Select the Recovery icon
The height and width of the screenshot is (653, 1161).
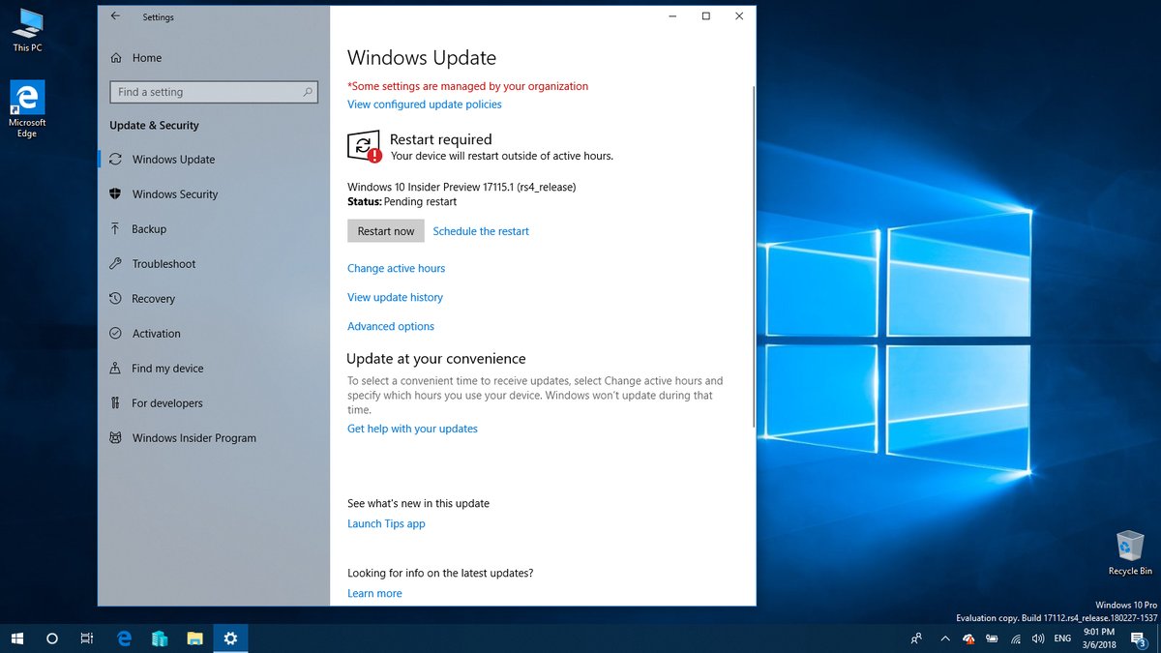click(x=116, y=298)
